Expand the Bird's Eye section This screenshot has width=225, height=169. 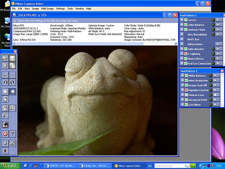(x=182, y=39)
